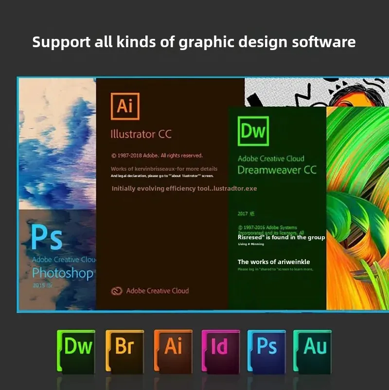
Task: Click the heading 'Support all kinds of graphic design software'
Action: click(194, 42)
